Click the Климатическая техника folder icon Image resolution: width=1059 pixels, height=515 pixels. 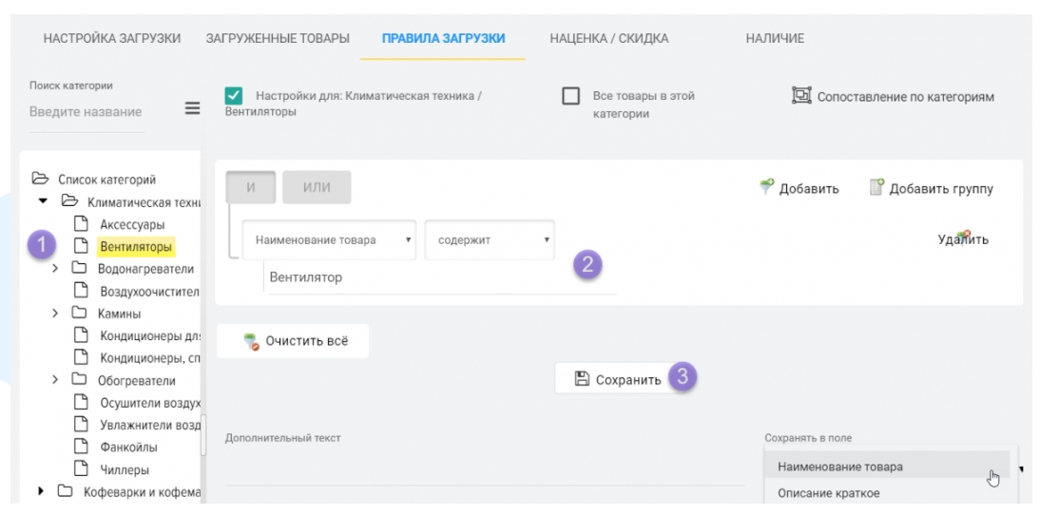click(69, 200)
